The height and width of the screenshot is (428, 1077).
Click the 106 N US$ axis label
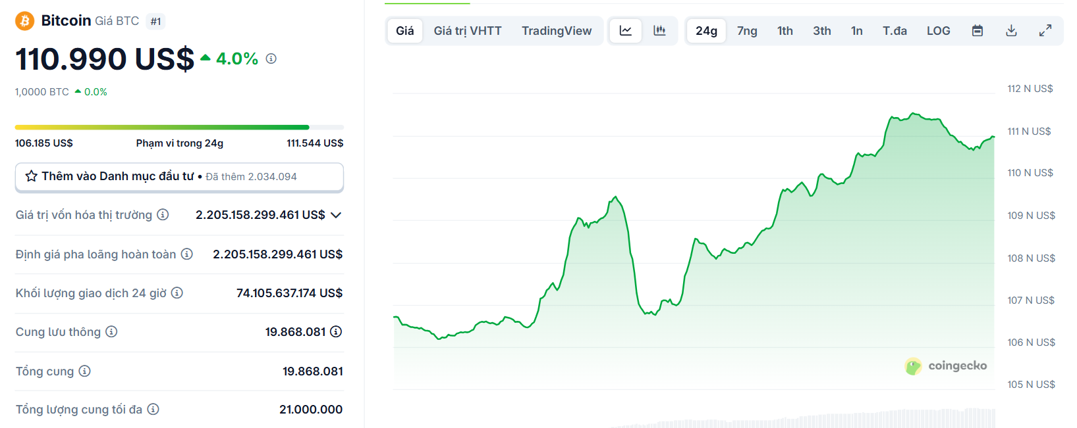[x=1031, y=343]
